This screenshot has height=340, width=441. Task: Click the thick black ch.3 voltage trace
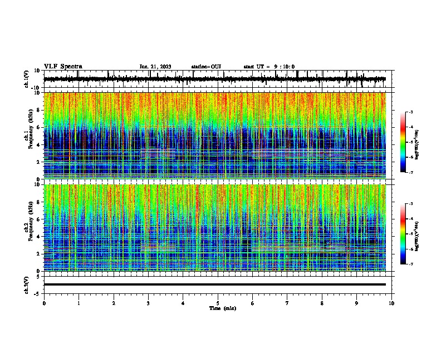coord(215,284)
